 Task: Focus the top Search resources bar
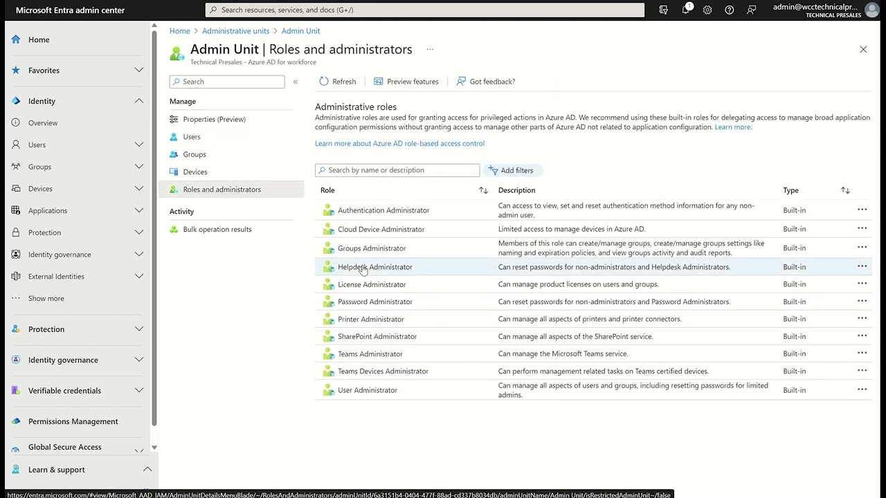pyautogui.click(x=425, y=10)
